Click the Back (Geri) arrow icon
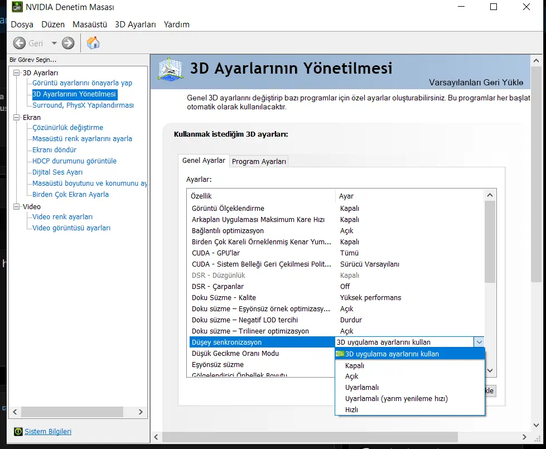Screen dimensions: 546x449 (20, 43)
